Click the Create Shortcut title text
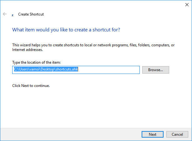 click(31, 14)
